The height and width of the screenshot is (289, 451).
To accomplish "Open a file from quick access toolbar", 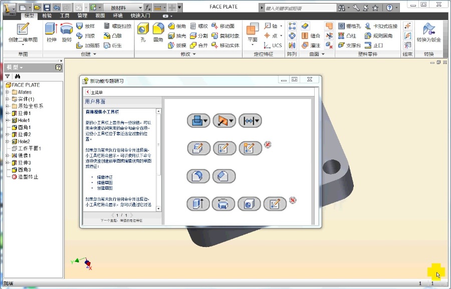I will tap(37, 7).
